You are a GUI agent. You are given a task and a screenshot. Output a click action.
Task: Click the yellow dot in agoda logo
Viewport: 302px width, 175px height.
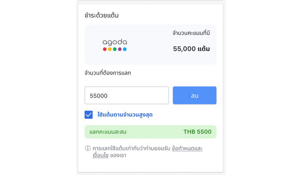[110, 49]
